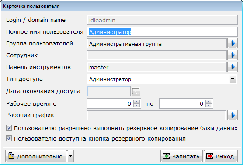Toggle permission to perform database backup
The width and height of the screenshot is (243, 165).
pos(9,128)
